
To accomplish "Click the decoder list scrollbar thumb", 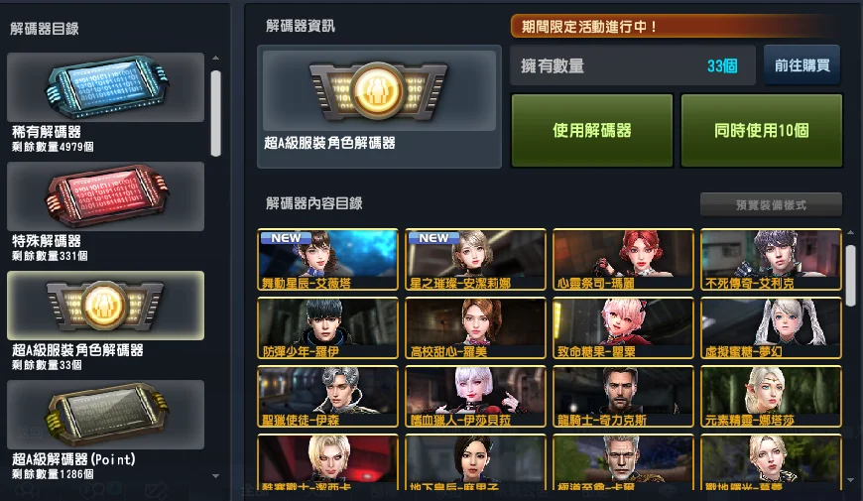I will click(216, 113).
